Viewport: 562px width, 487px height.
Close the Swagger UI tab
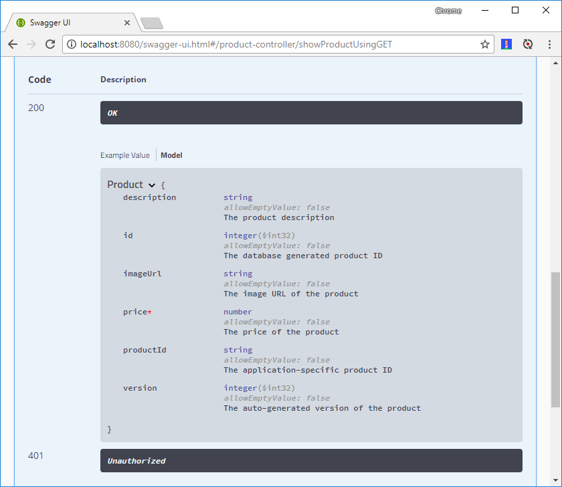(127, 23)
